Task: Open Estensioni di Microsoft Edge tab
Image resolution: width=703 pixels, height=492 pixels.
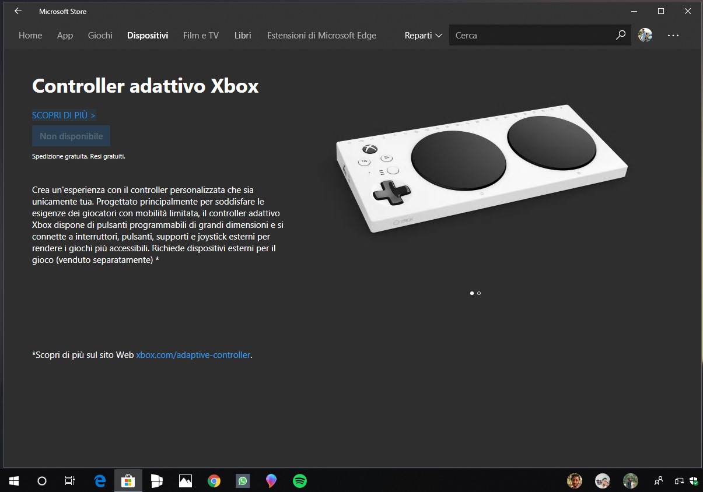Action: 321,36
